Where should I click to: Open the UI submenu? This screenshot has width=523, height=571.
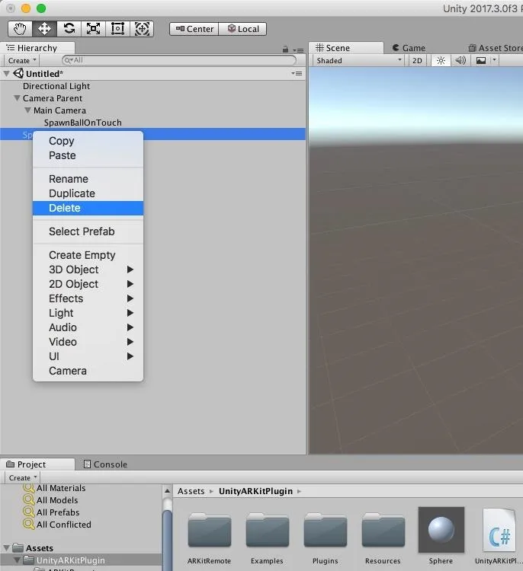pyautogui.click(x=88, y=356)
